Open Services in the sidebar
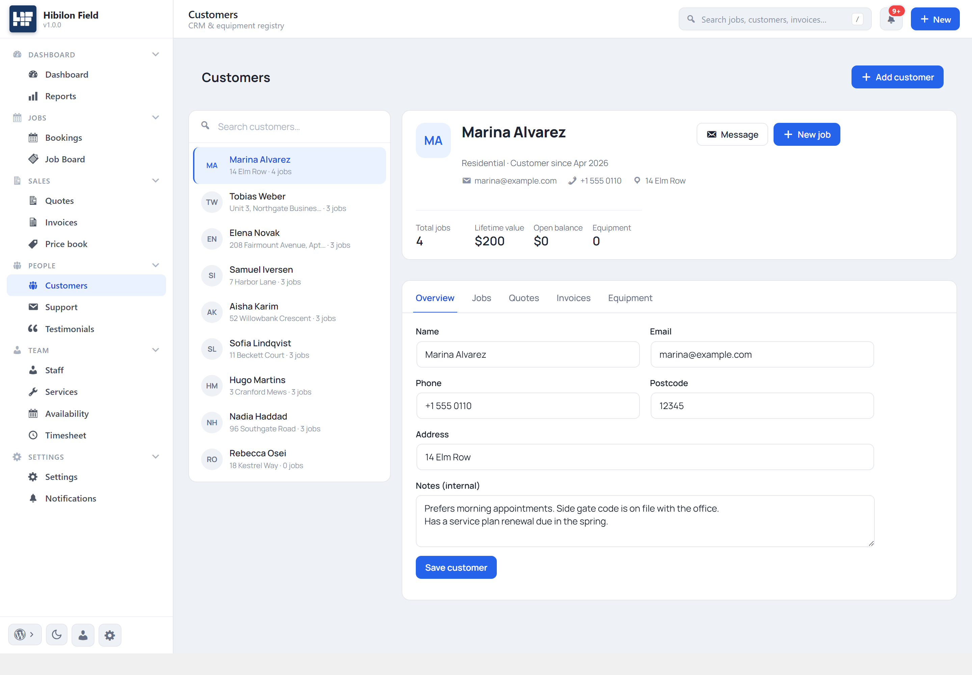Viewport: 972px width, 675px height. coord(86,391)
